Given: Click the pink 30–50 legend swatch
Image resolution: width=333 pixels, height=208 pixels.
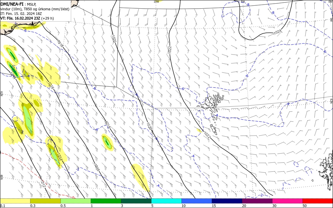Looking at the screenshot, I should click(288, 201).
